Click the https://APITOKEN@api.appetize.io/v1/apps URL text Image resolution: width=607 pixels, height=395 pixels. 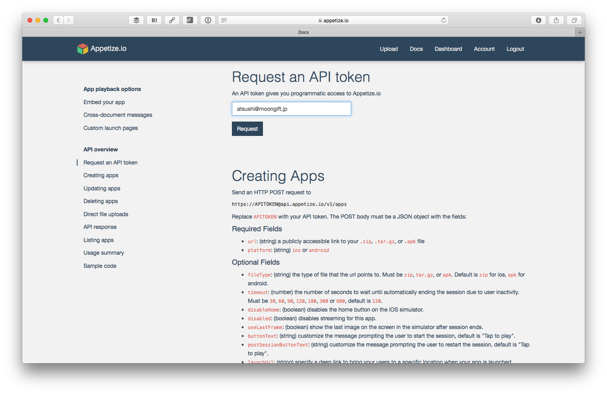click(289, 204)
